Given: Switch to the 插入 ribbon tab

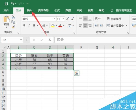Looking at the screenshot, I should (30, 10).
